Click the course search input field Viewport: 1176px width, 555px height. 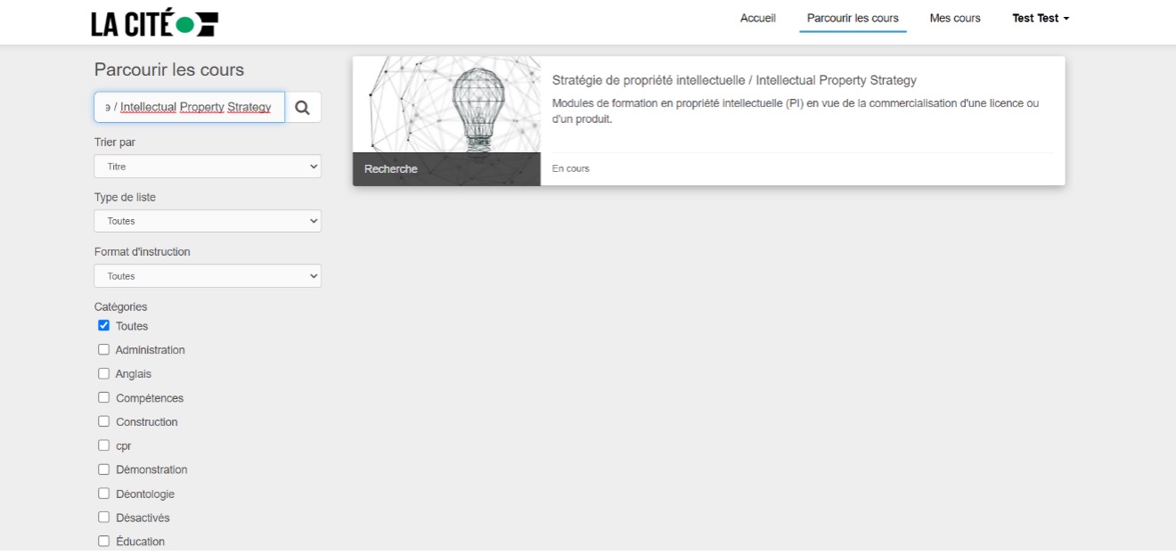190,107
